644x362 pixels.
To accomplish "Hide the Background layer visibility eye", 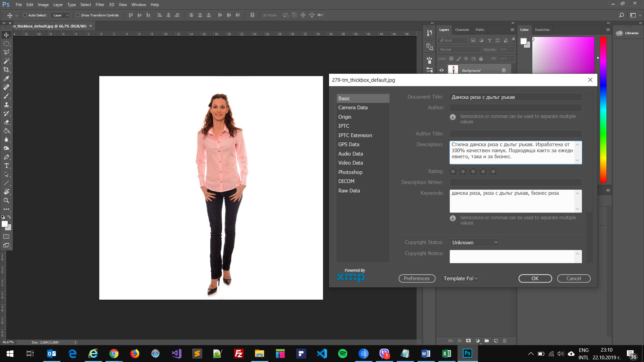I will point(441,70).
